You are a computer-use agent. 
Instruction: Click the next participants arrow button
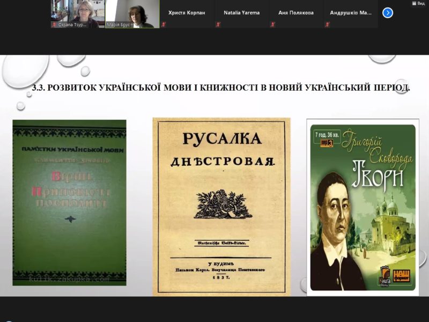click(388, 13)
